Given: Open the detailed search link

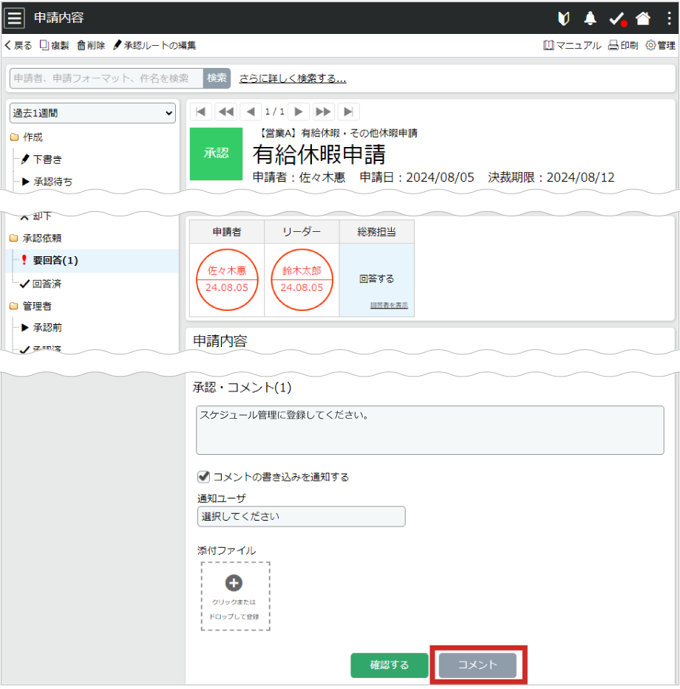Looking at the screenshot, I should click(x=292, y=78).
